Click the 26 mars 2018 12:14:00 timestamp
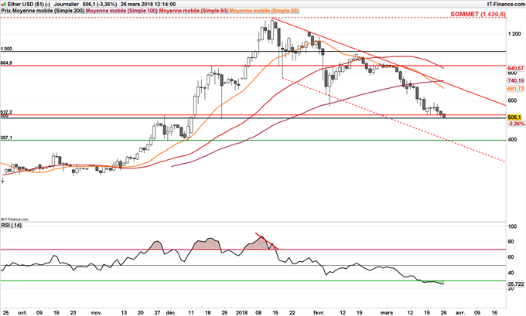This screenshot has height=316, width=526. pyautogui.click(x=148, y=4)
